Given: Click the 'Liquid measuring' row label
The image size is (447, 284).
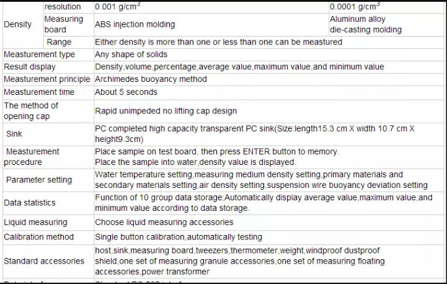Looking at the screenshot, I should coord(35,222).
